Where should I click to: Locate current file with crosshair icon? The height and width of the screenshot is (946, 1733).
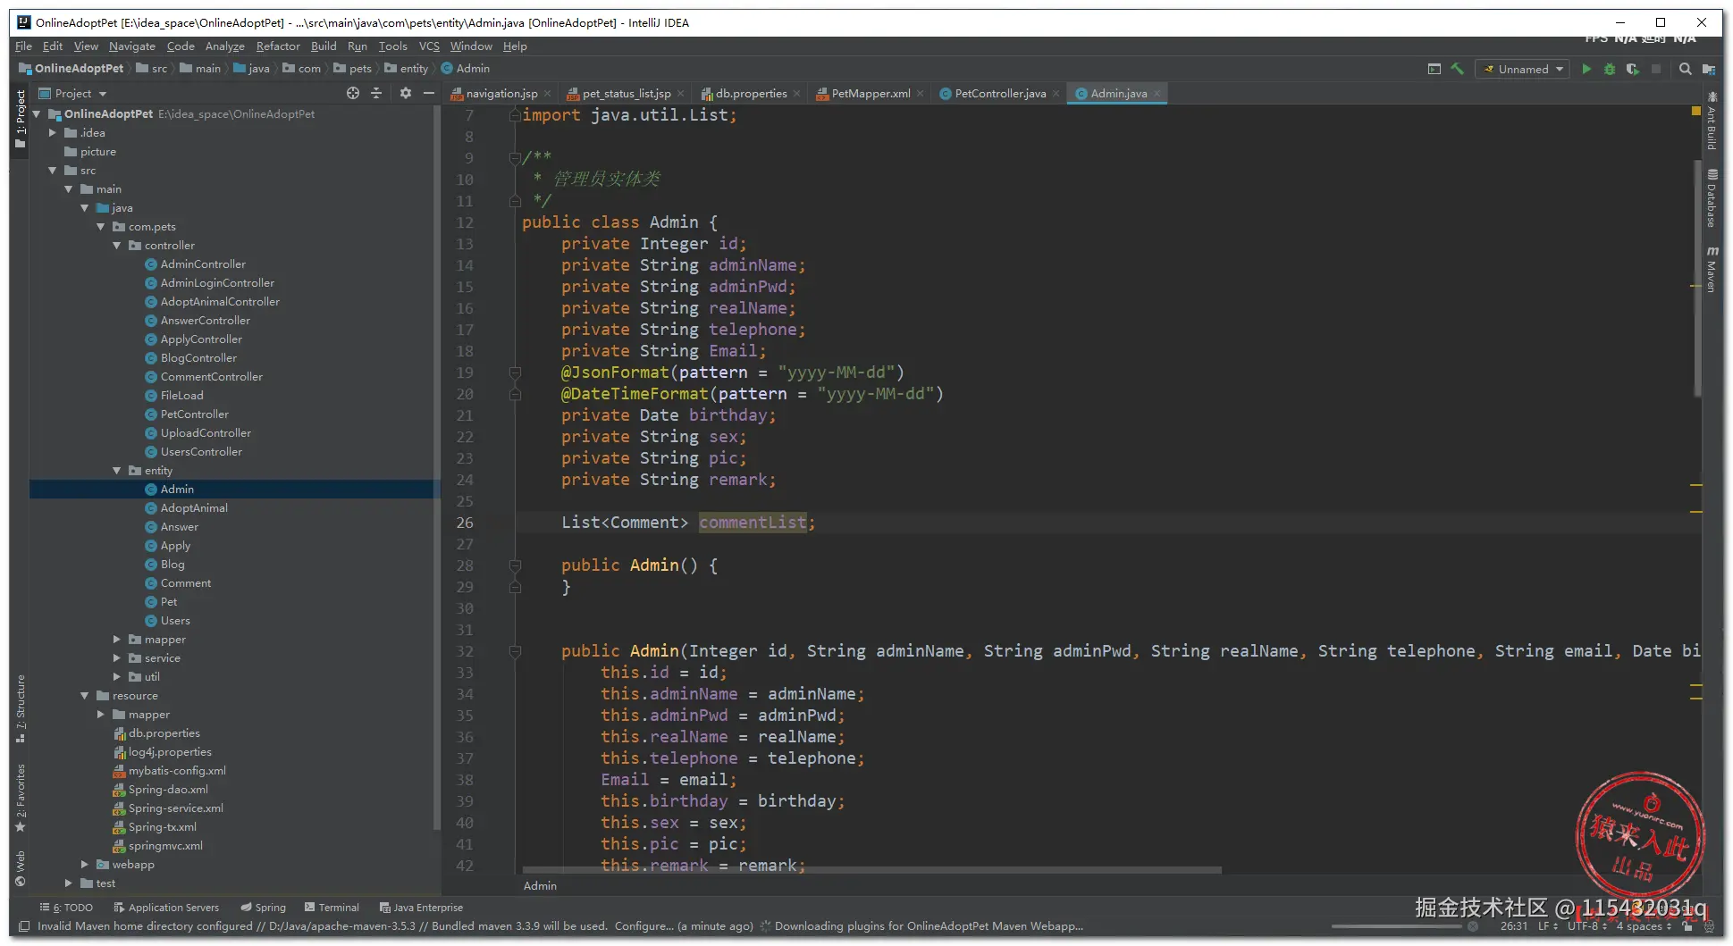[353, 93]
